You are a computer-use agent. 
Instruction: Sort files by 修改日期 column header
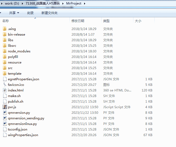[78, 21]
